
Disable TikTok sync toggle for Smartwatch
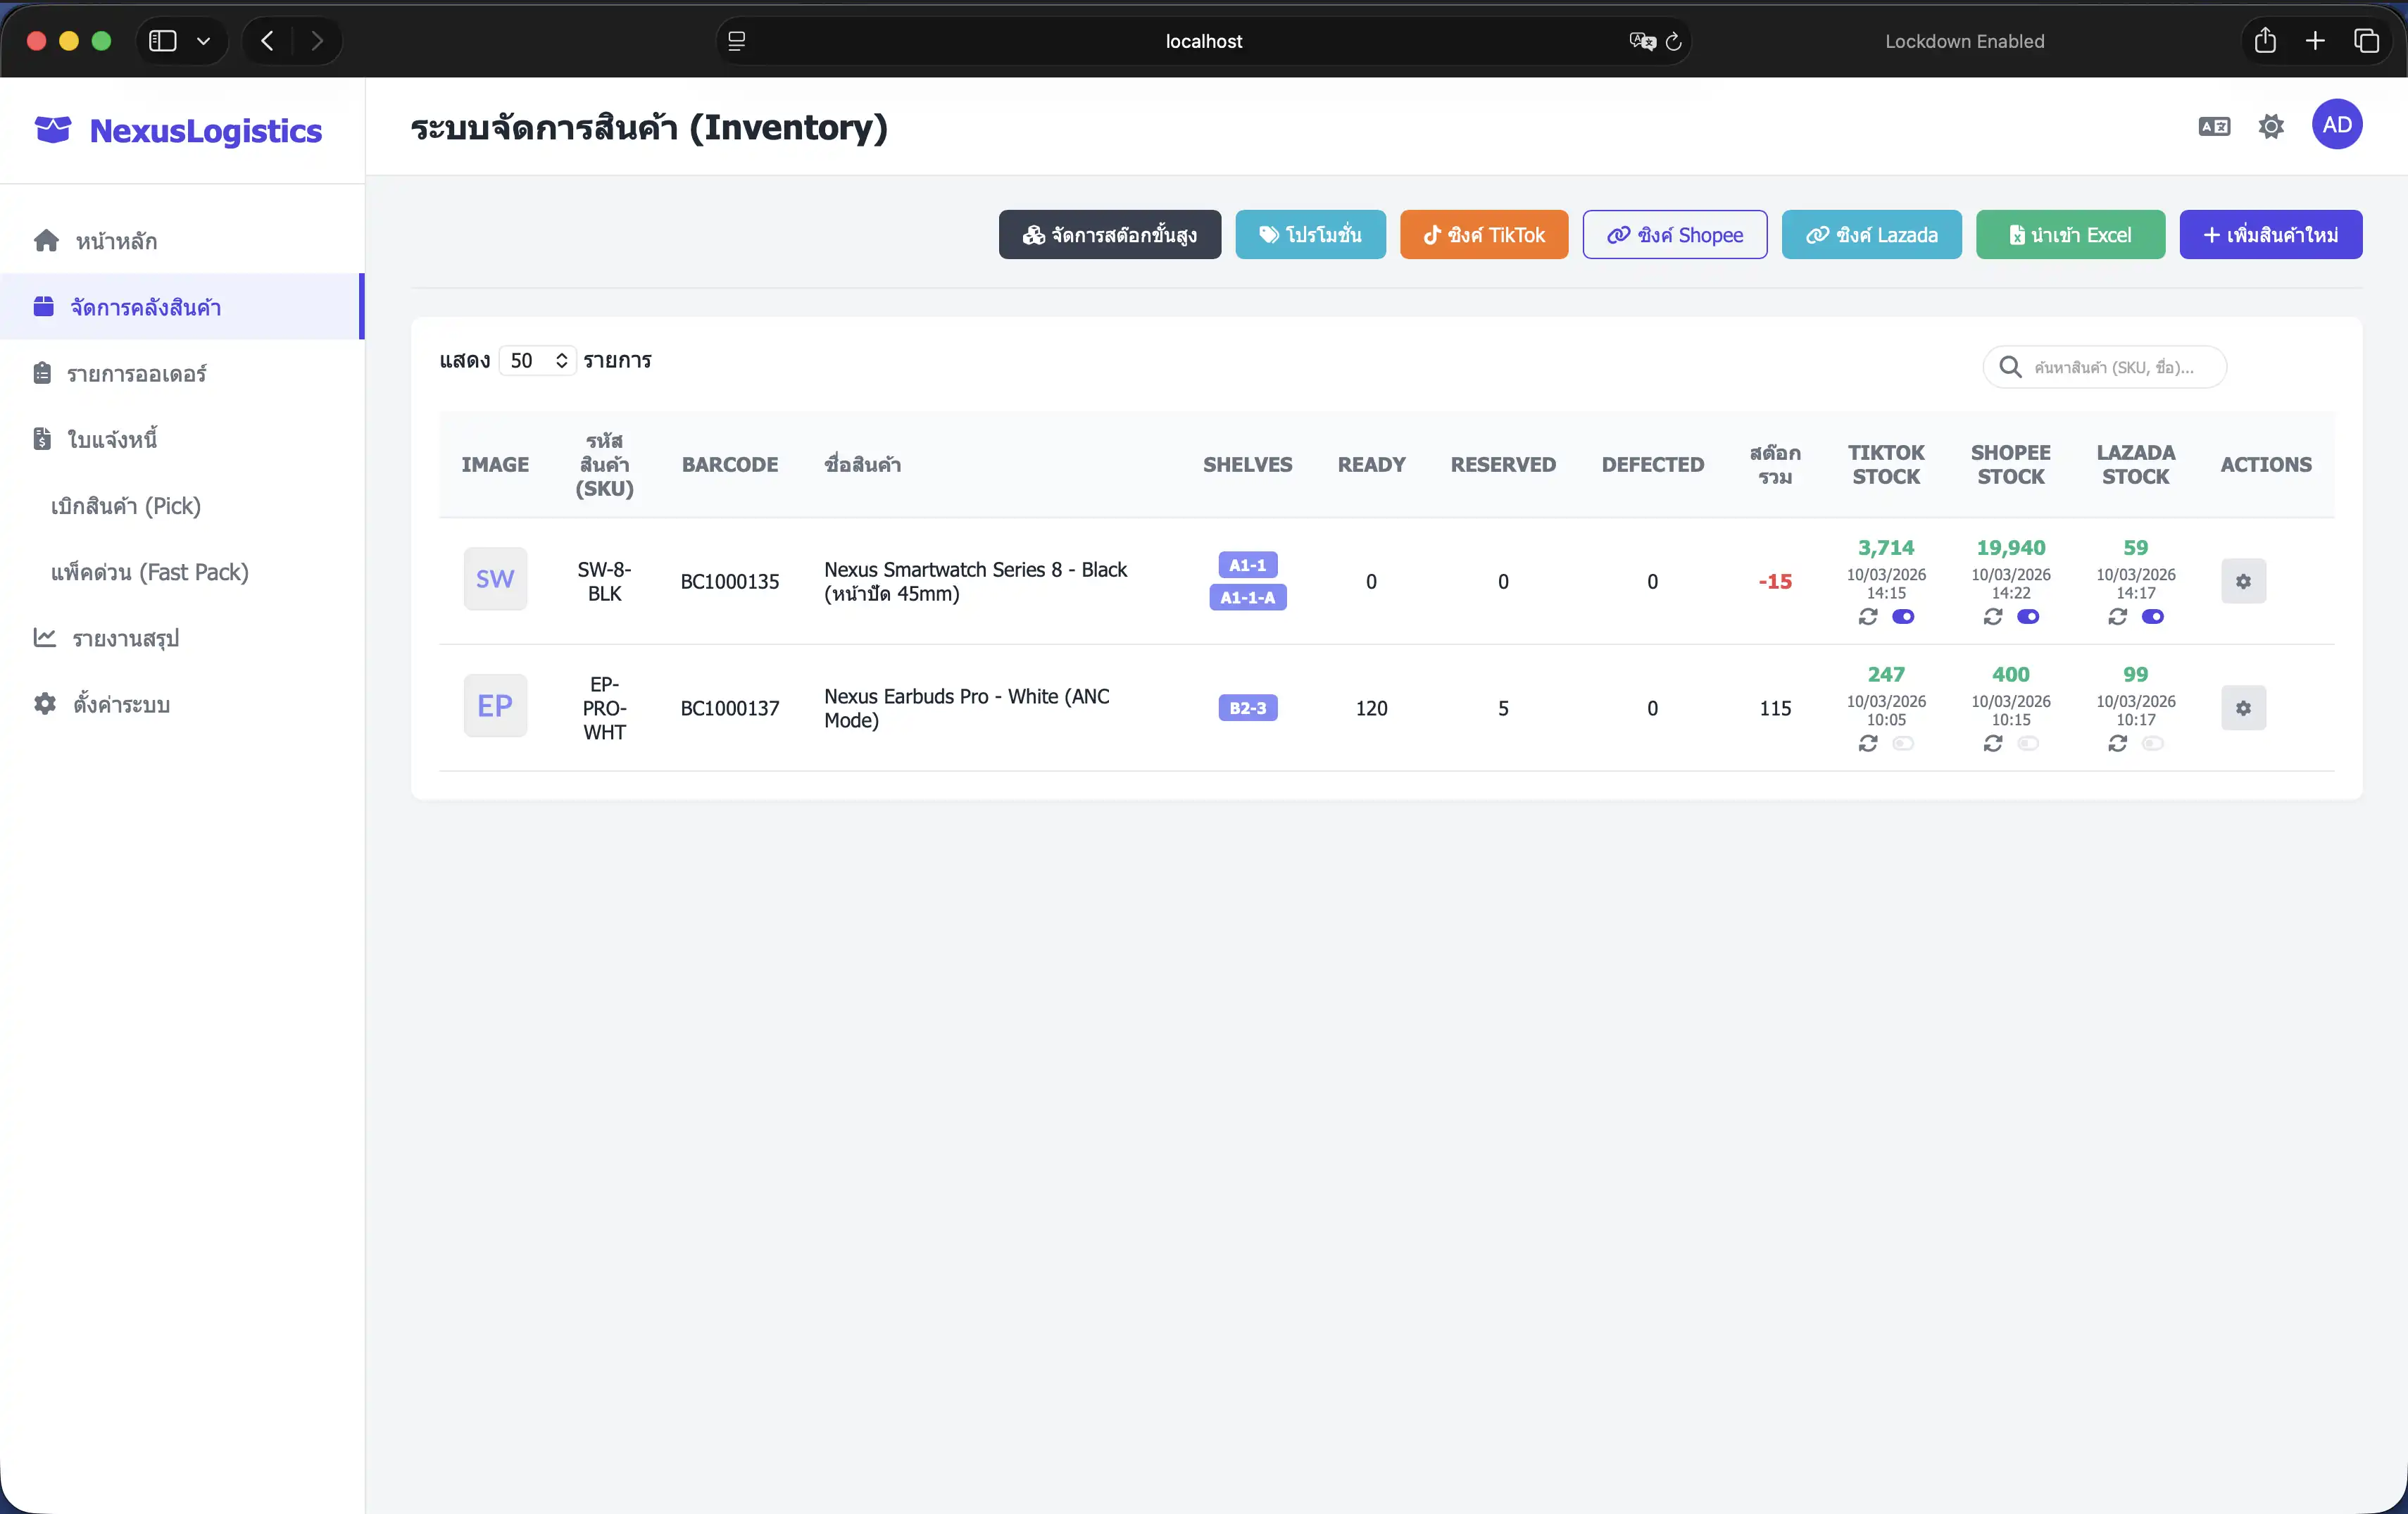tap(1903, 617)
